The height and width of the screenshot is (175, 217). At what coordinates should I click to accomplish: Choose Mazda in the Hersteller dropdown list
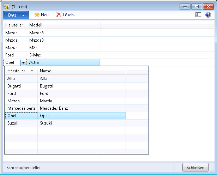(21, 101)
